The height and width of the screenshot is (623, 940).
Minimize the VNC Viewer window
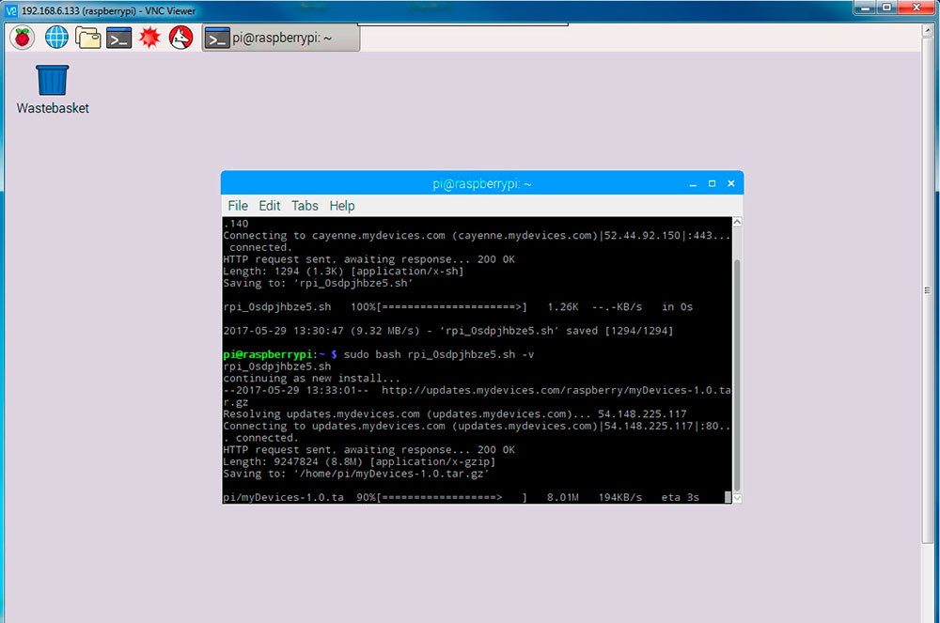(x=865, y=8)
